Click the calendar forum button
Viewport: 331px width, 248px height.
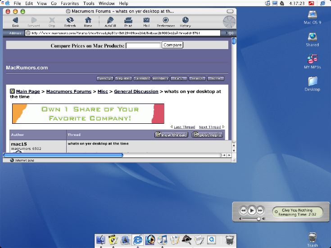click(142, 78)
